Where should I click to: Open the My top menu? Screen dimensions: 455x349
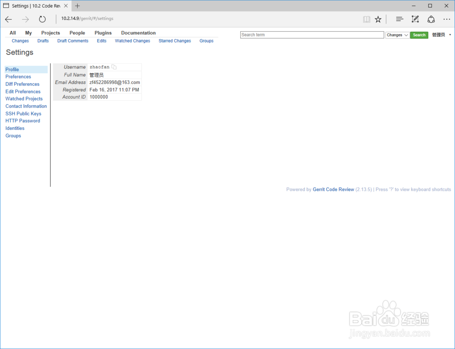[x=28, y=33]
